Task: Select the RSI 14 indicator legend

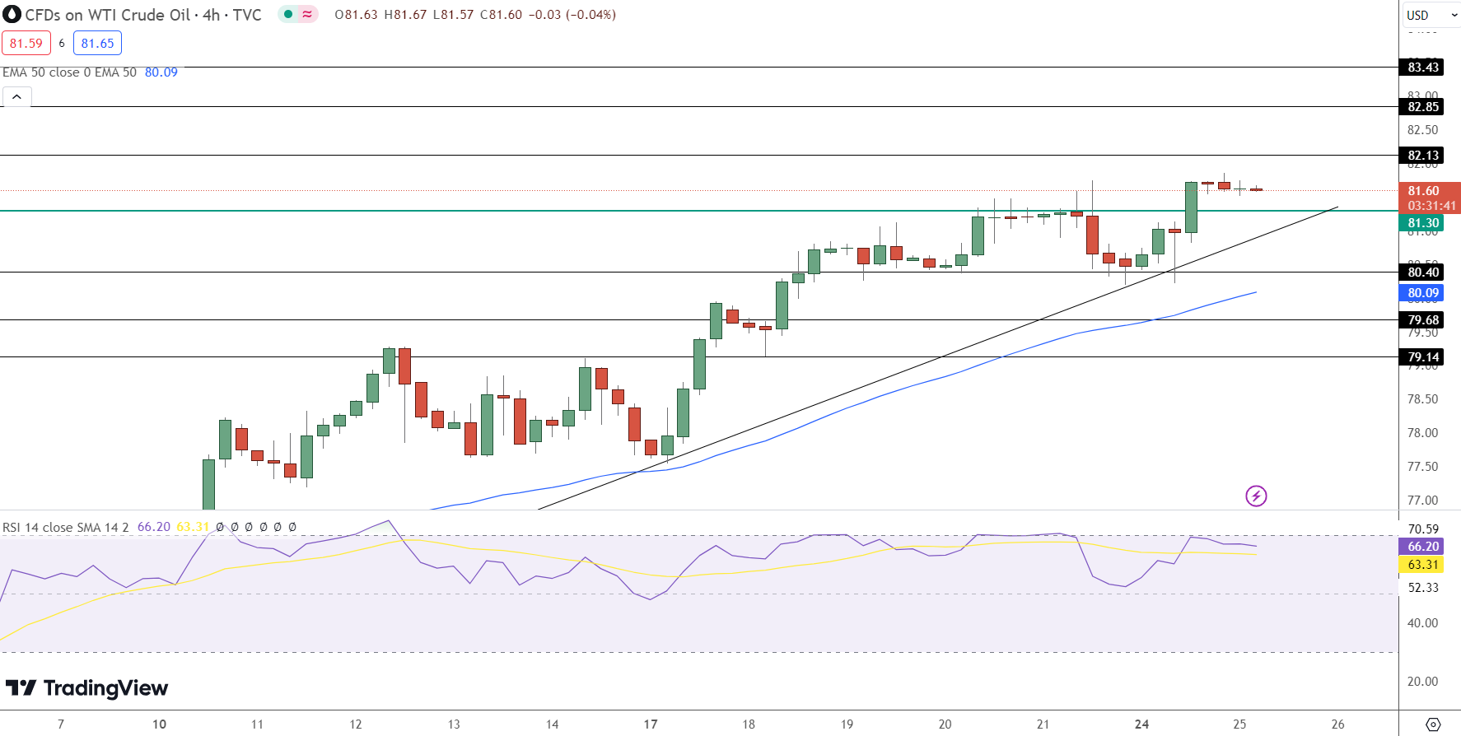Action: (x=66, y=527)
